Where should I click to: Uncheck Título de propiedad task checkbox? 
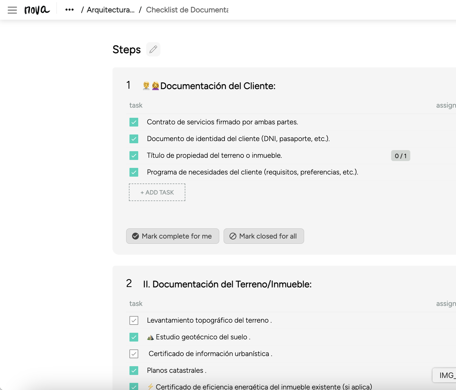pyautogui.click(x=134, y=156)
